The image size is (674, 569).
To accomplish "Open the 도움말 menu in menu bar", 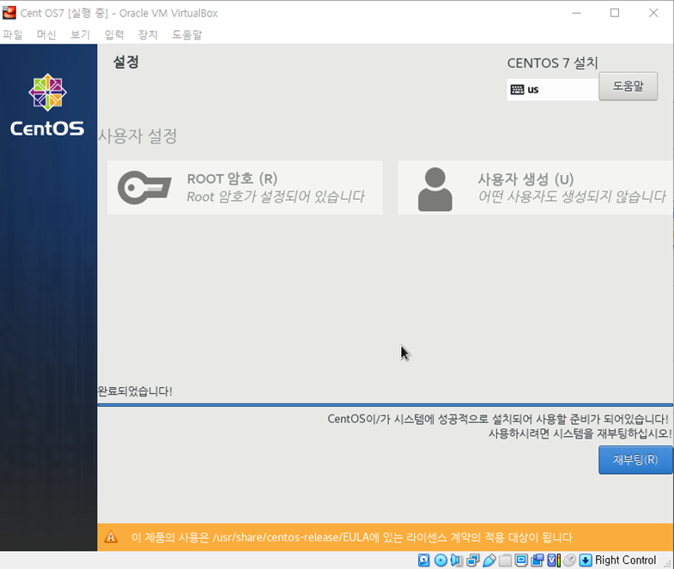I will coord(187,34).
